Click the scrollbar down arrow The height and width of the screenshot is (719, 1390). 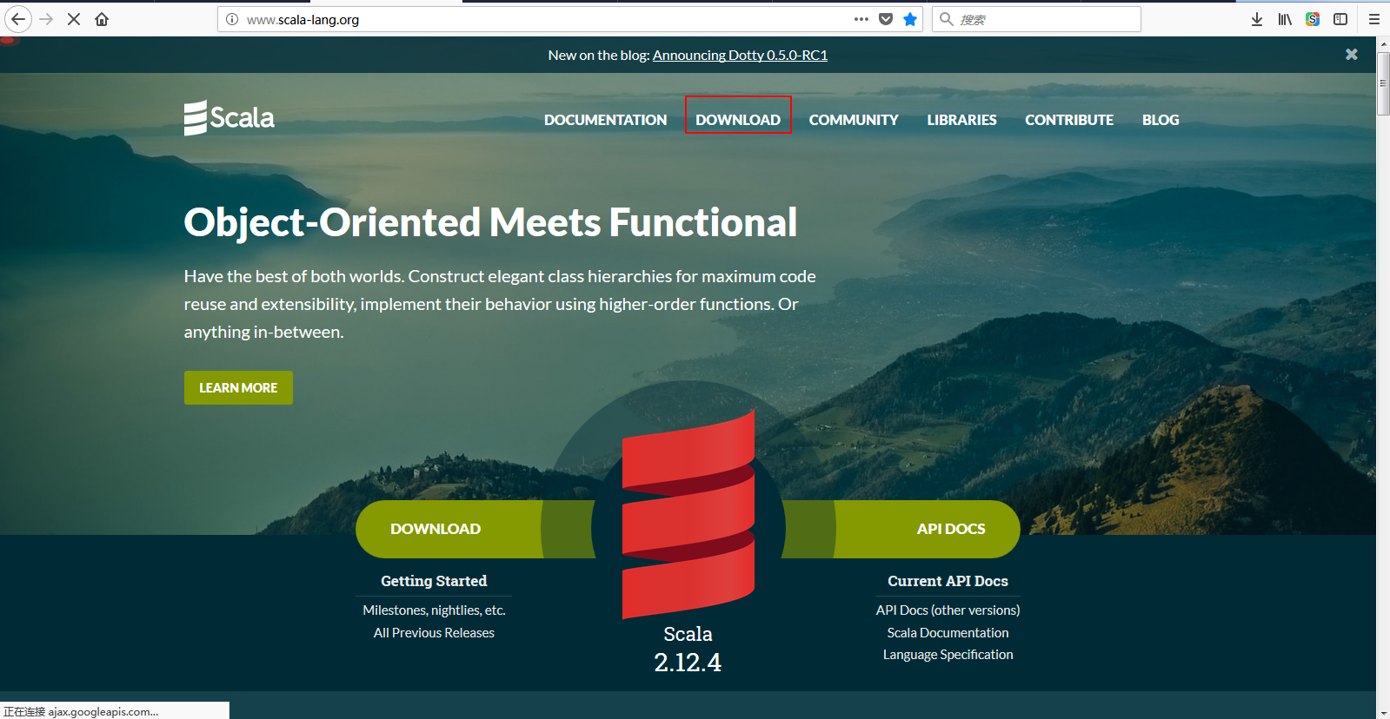point(1383,713)
